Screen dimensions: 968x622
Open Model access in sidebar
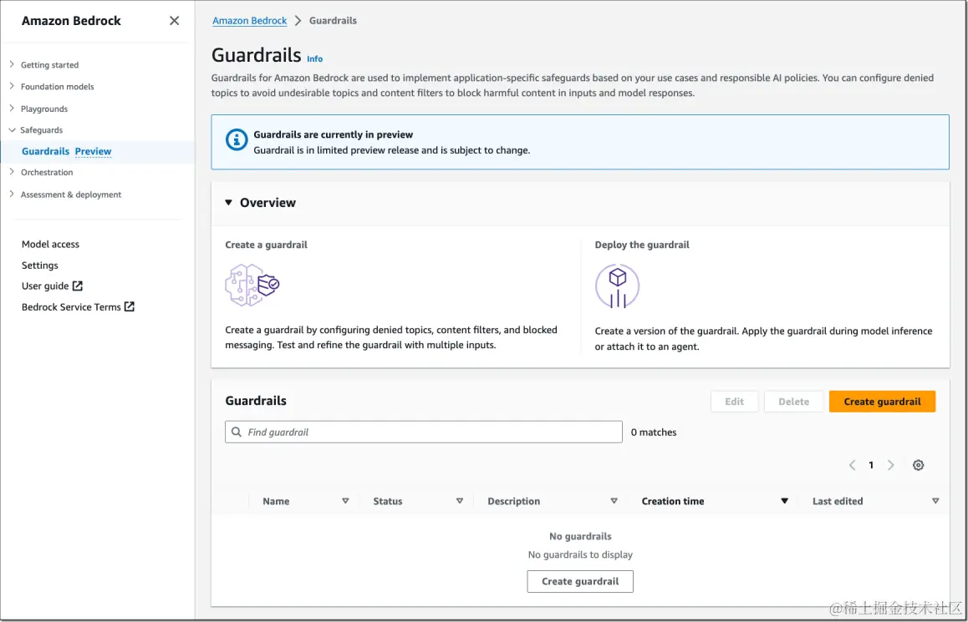[x=50, y=244]
